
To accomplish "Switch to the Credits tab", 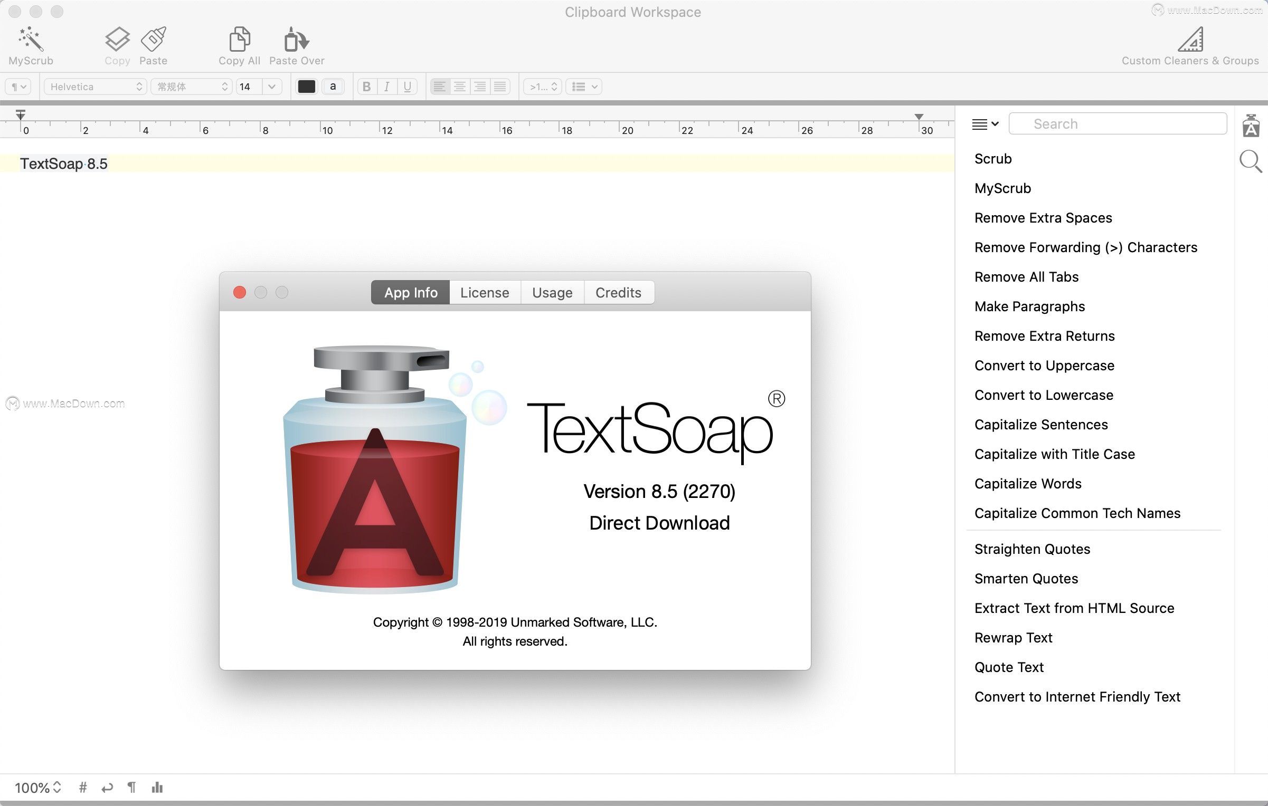I will pyautogui.click(x=619, y=292).
